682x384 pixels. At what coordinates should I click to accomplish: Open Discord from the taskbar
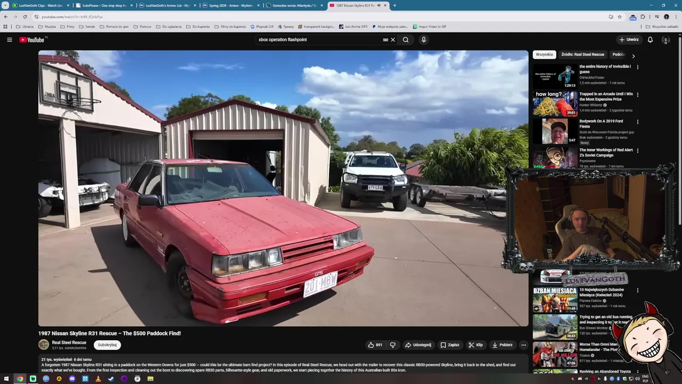[72, 379]
